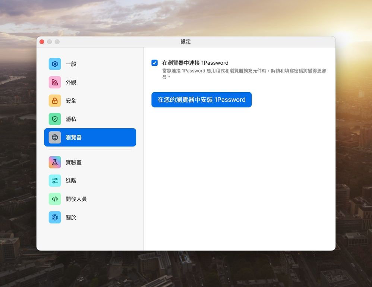
Task: Open the 一般 settings label
Action: click(71, 64)
